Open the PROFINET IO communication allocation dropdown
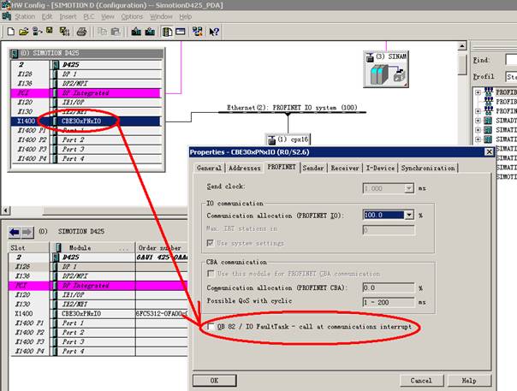This screenshot has height=391, width=517. click(409, 216)
